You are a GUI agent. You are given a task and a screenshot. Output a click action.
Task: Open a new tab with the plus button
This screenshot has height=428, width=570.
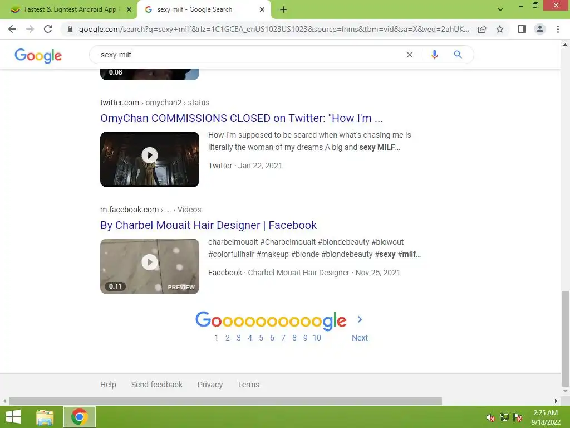(283, 9)
